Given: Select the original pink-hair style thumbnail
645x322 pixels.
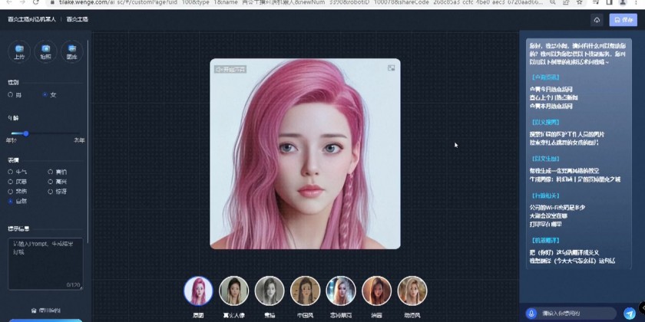Looking at the screenshot, I should pos(198,291).
